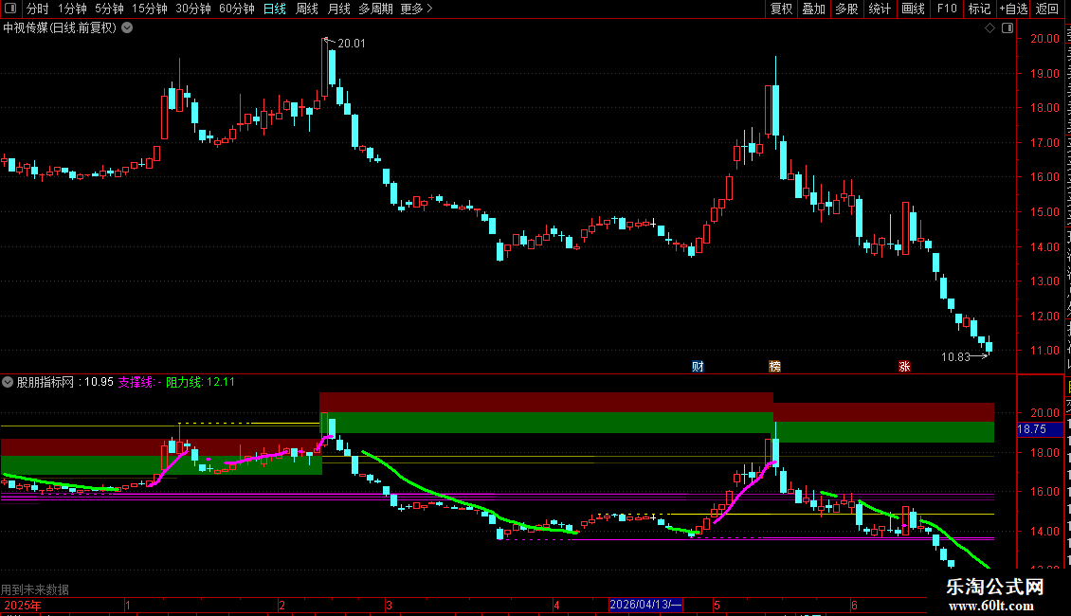
Task: Click the window split icon at chart top-right
Action: click(x=1007, y=28)
